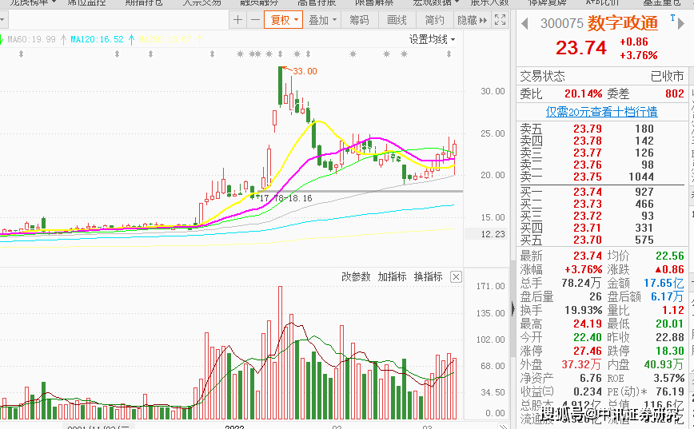Click 换指标 to switch indicator
This screenshot has height=429, width=694.
coord(428,277)
